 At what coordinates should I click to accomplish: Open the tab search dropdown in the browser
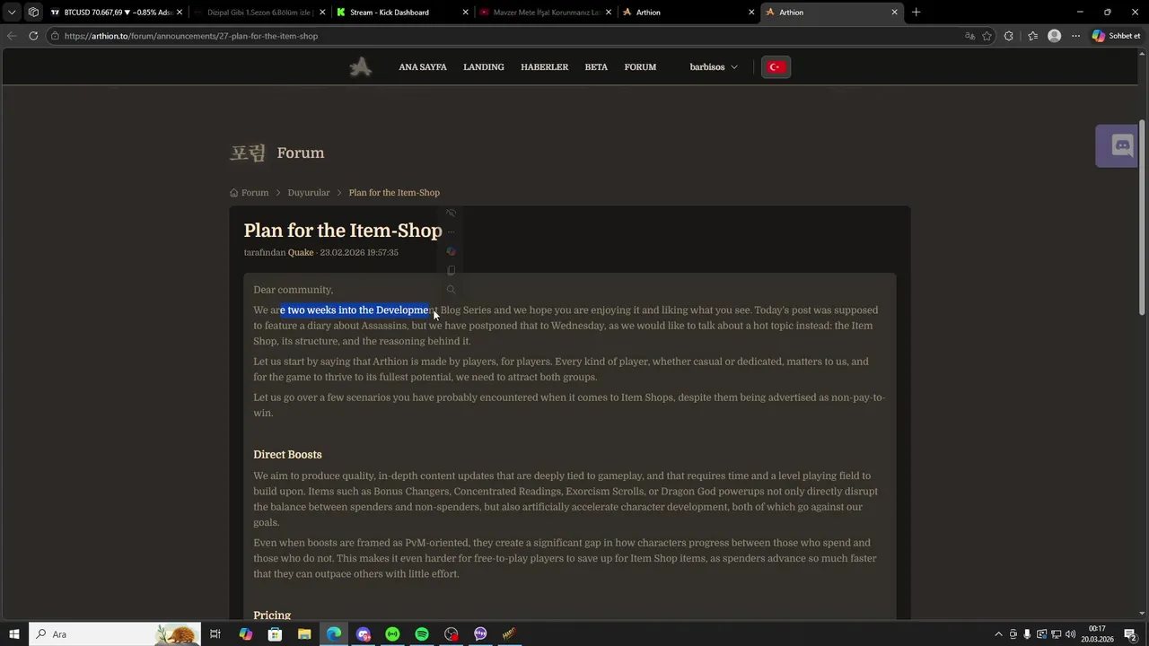point(12,13)
